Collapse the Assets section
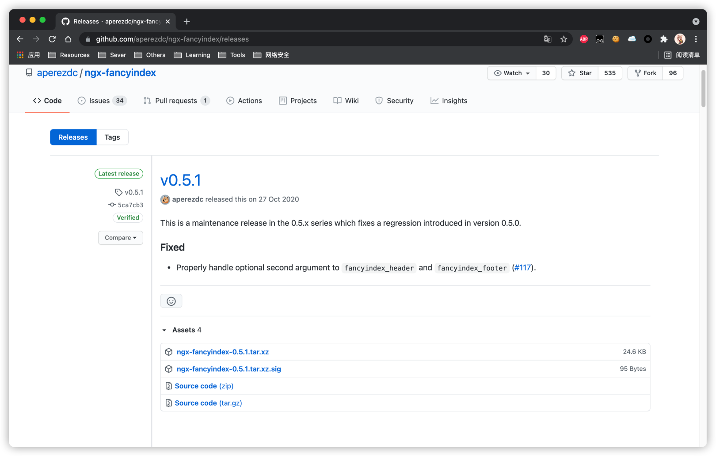Image resolution: width=716 pixels, height=456 pixels. pos(164,330)
